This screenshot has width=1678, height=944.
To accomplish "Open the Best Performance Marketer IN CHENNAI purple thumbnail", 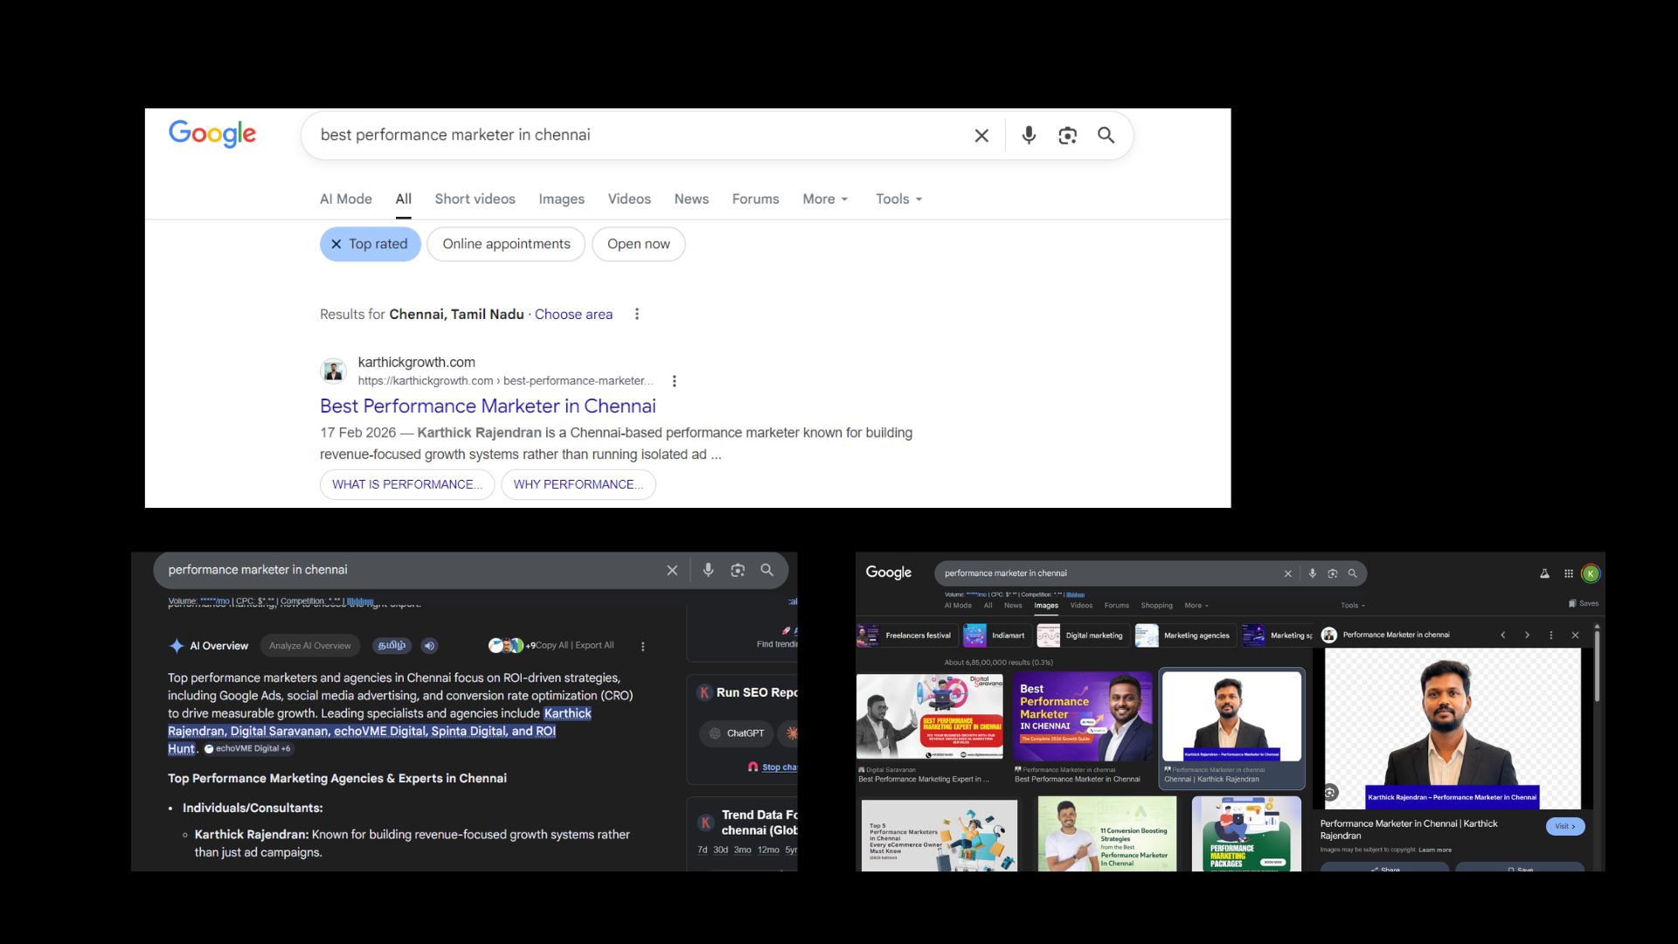I will point(1083,716).
